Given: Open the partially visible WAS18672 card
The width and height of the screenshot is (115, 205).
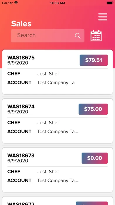Looking at the screenshot, I should pos(58,201).
